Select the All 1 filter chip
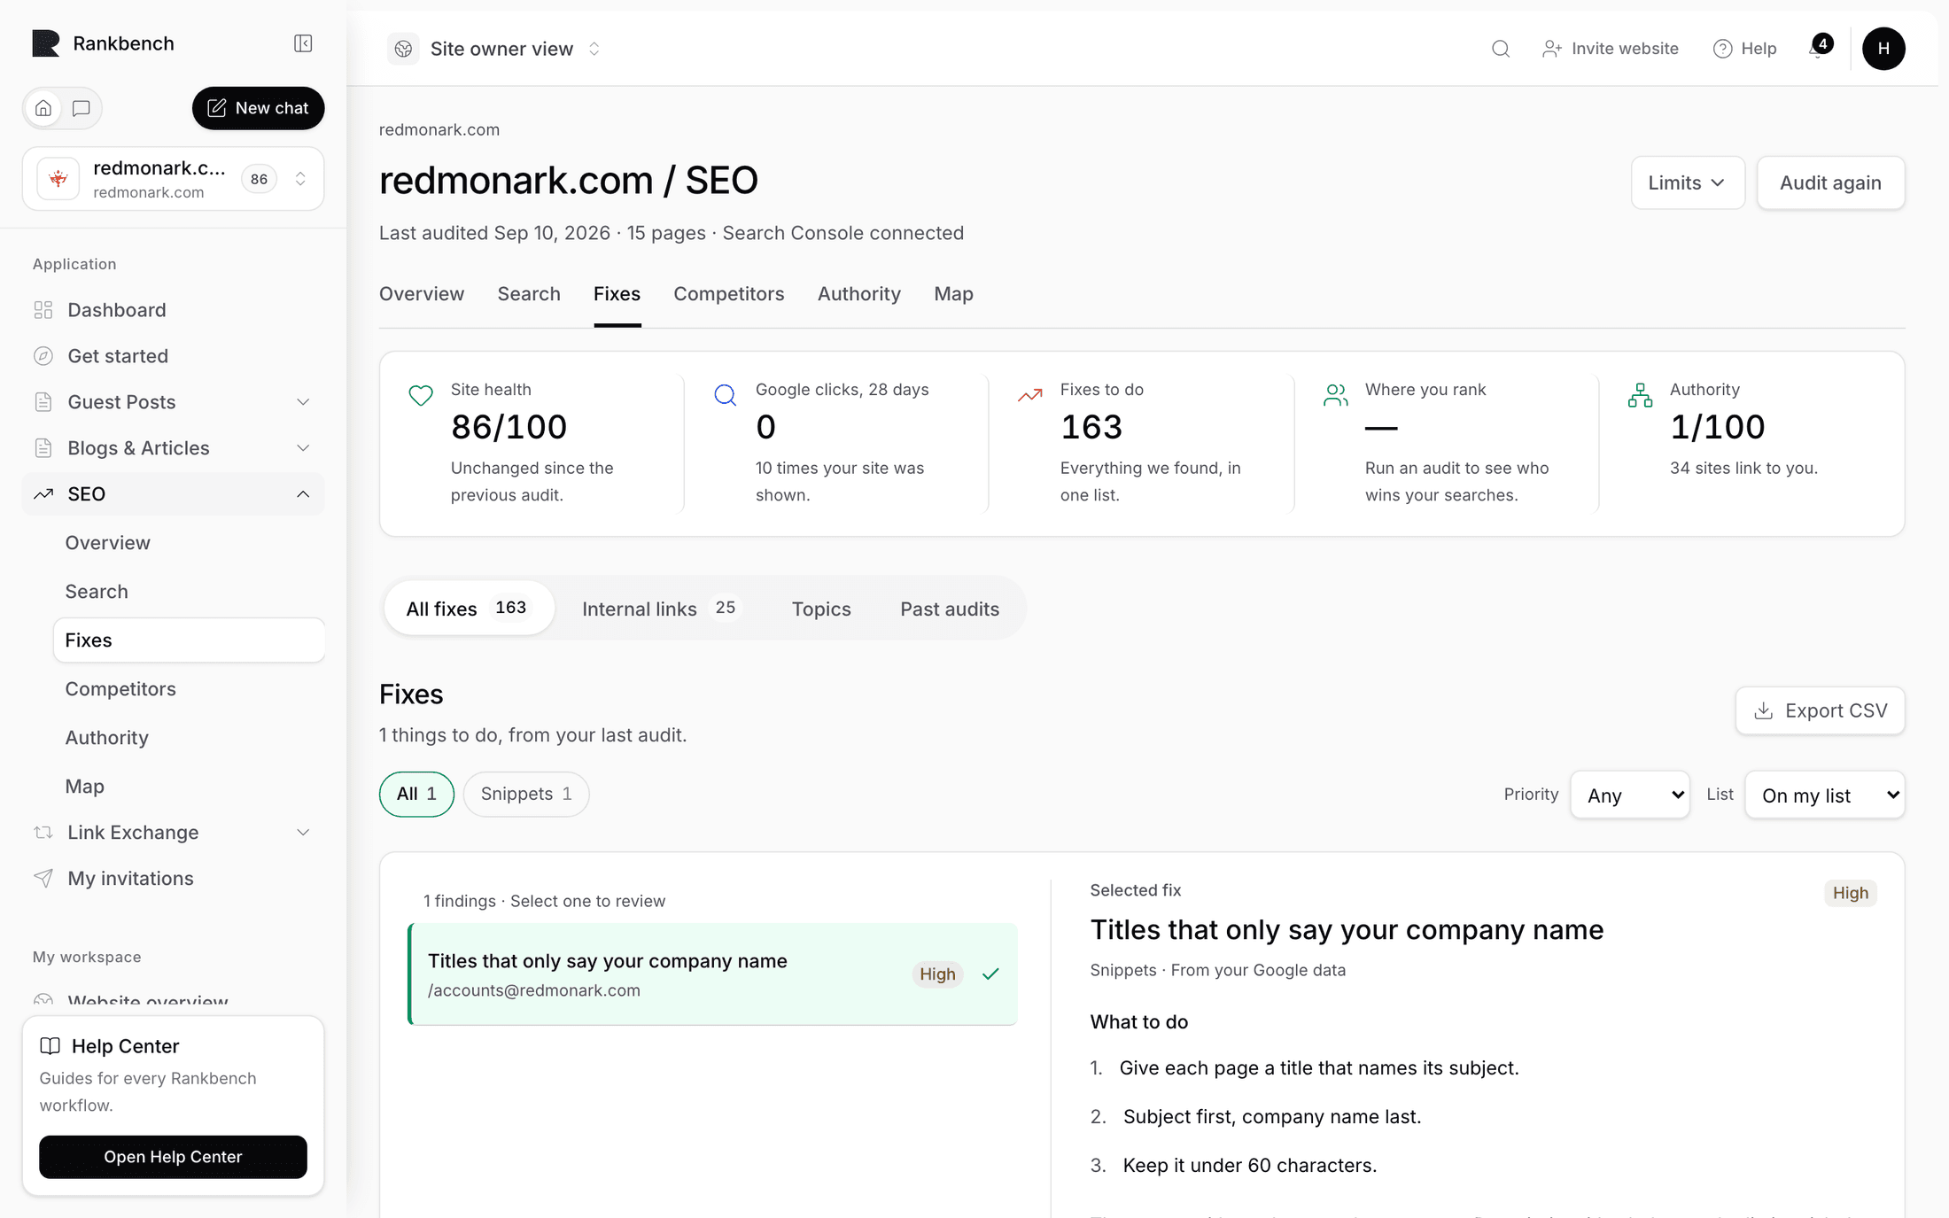Image resolution: width=1949 pixels, height=1218 pixels. pyautogui.click(x=416, y=794)
